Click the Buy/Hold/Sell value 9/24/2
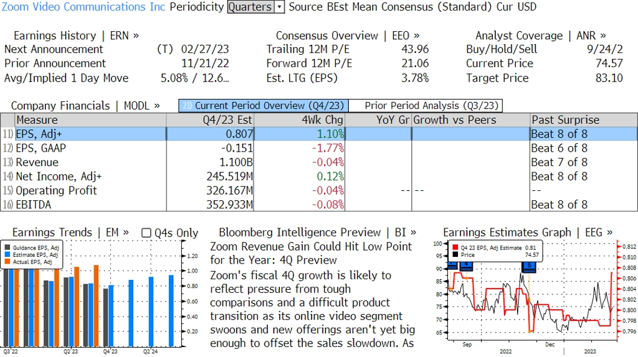 pyautogui.click(x=604, y=49)
